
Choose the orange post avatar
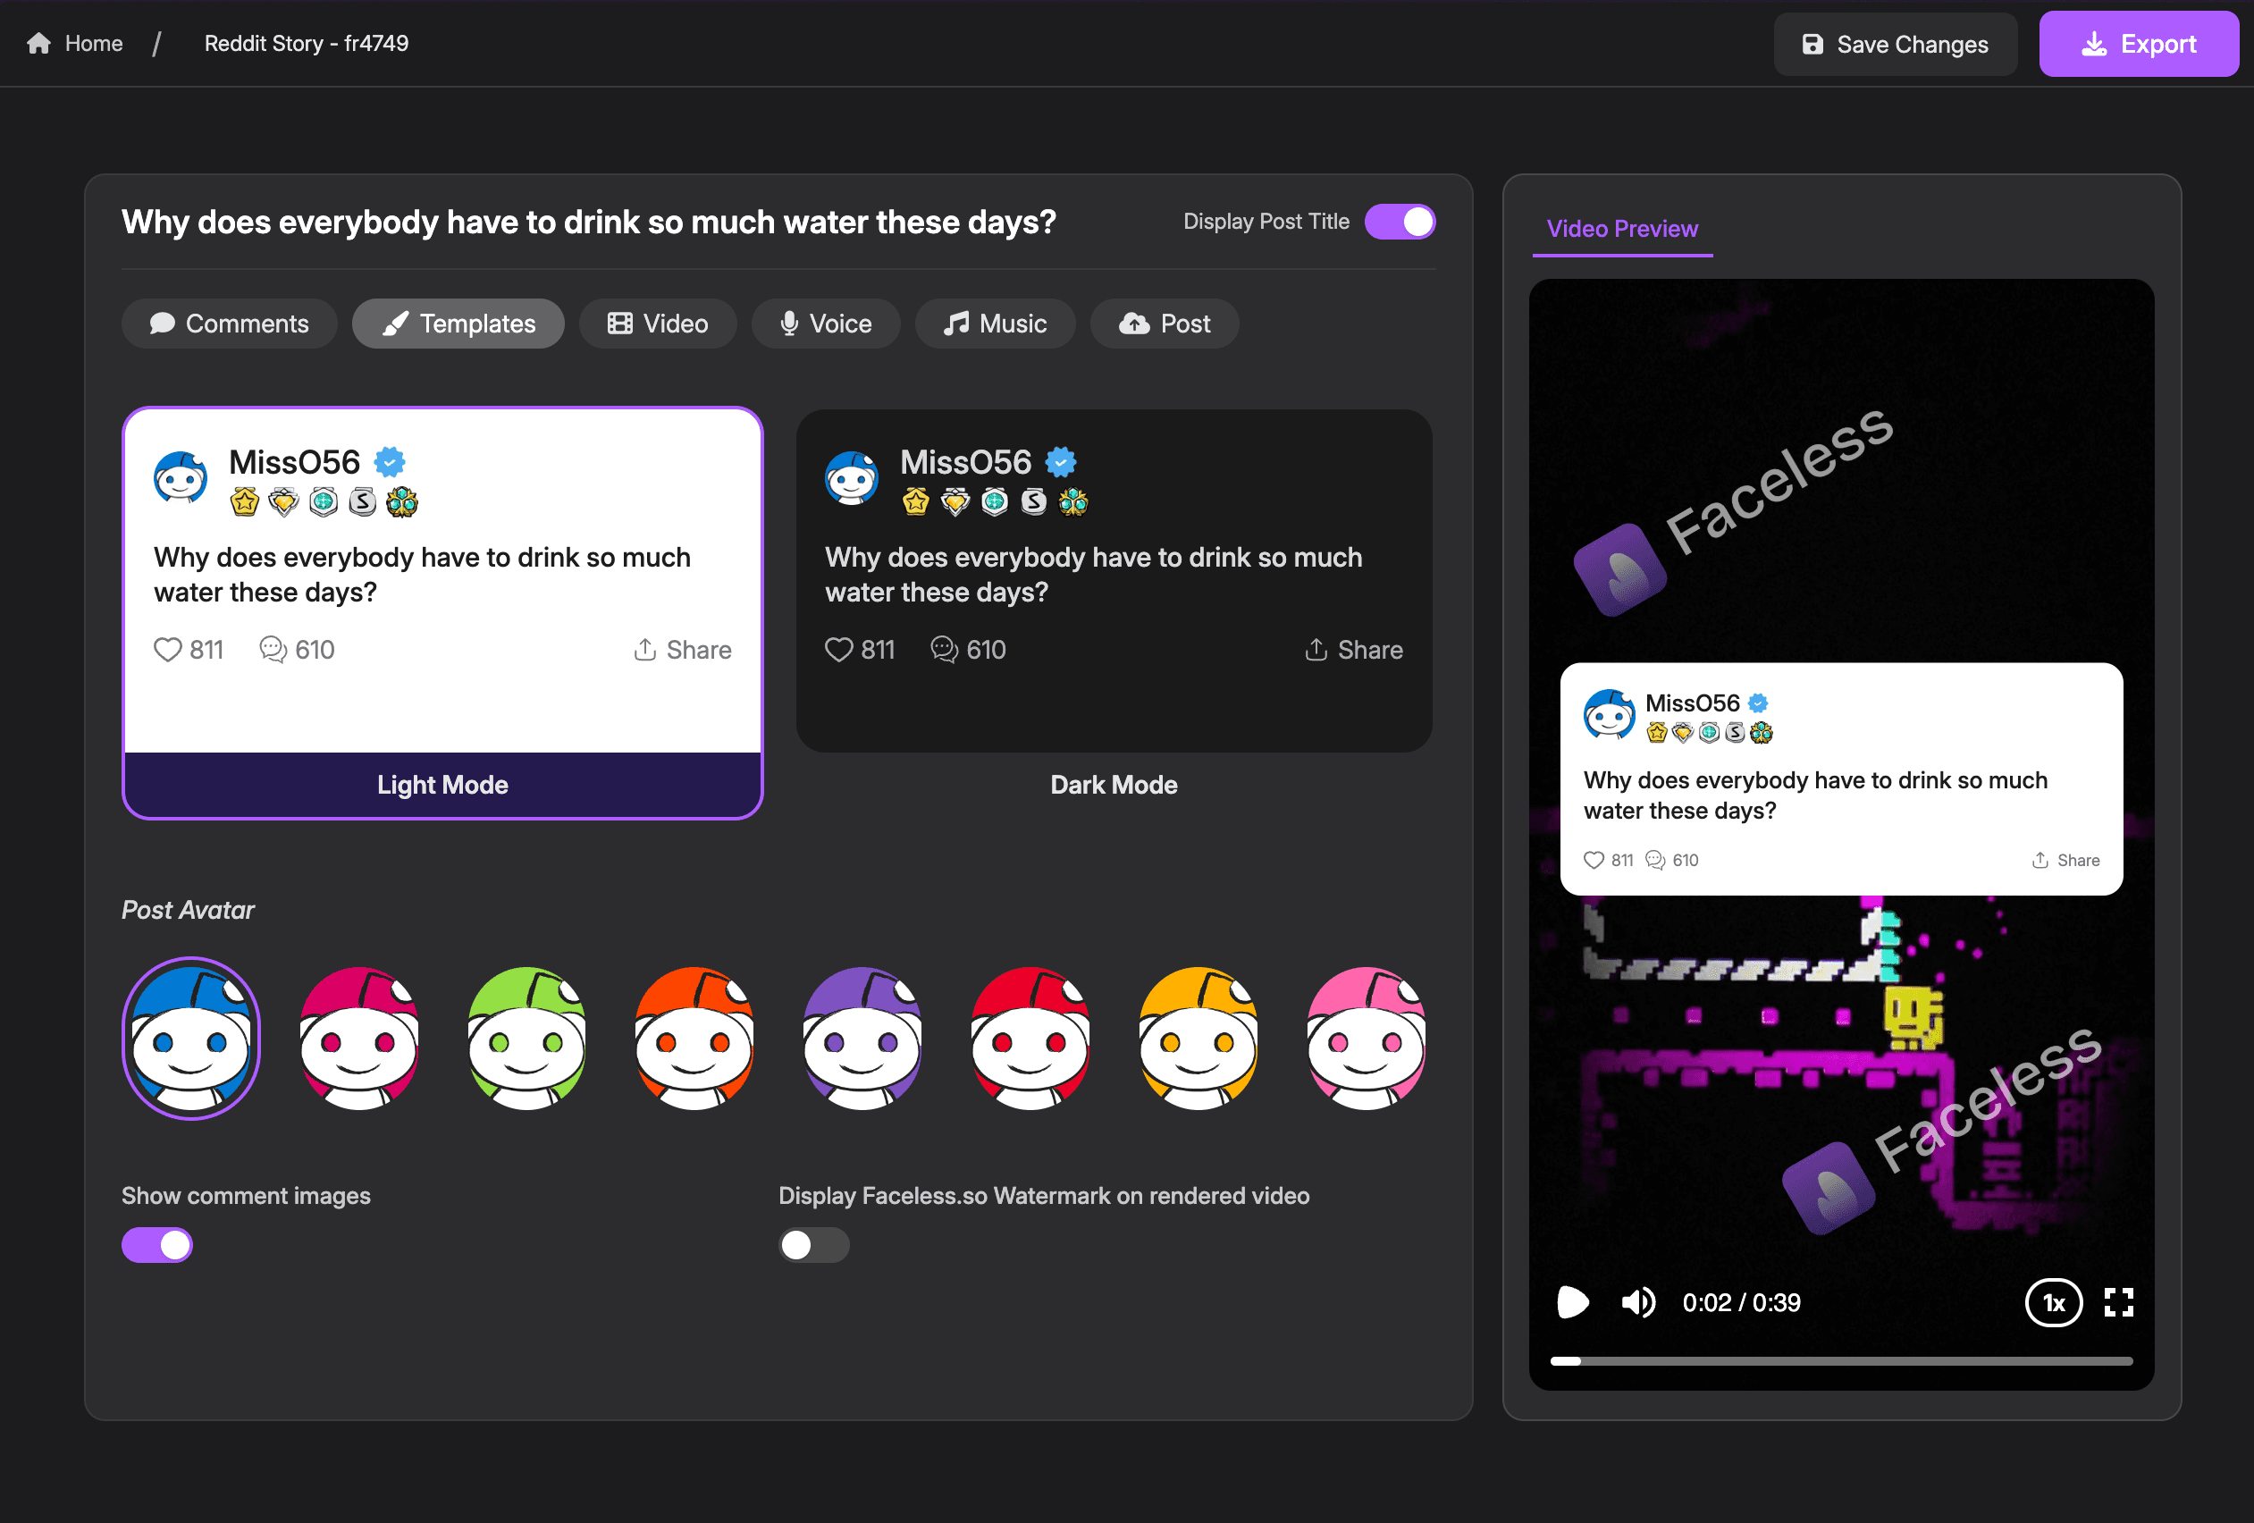tap(694, 1038)
